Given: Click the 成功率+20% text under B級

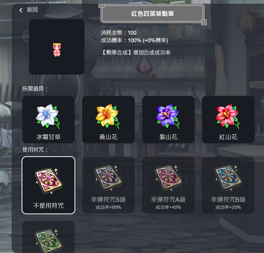Looking at the screenshot, I should pos(228,207).
